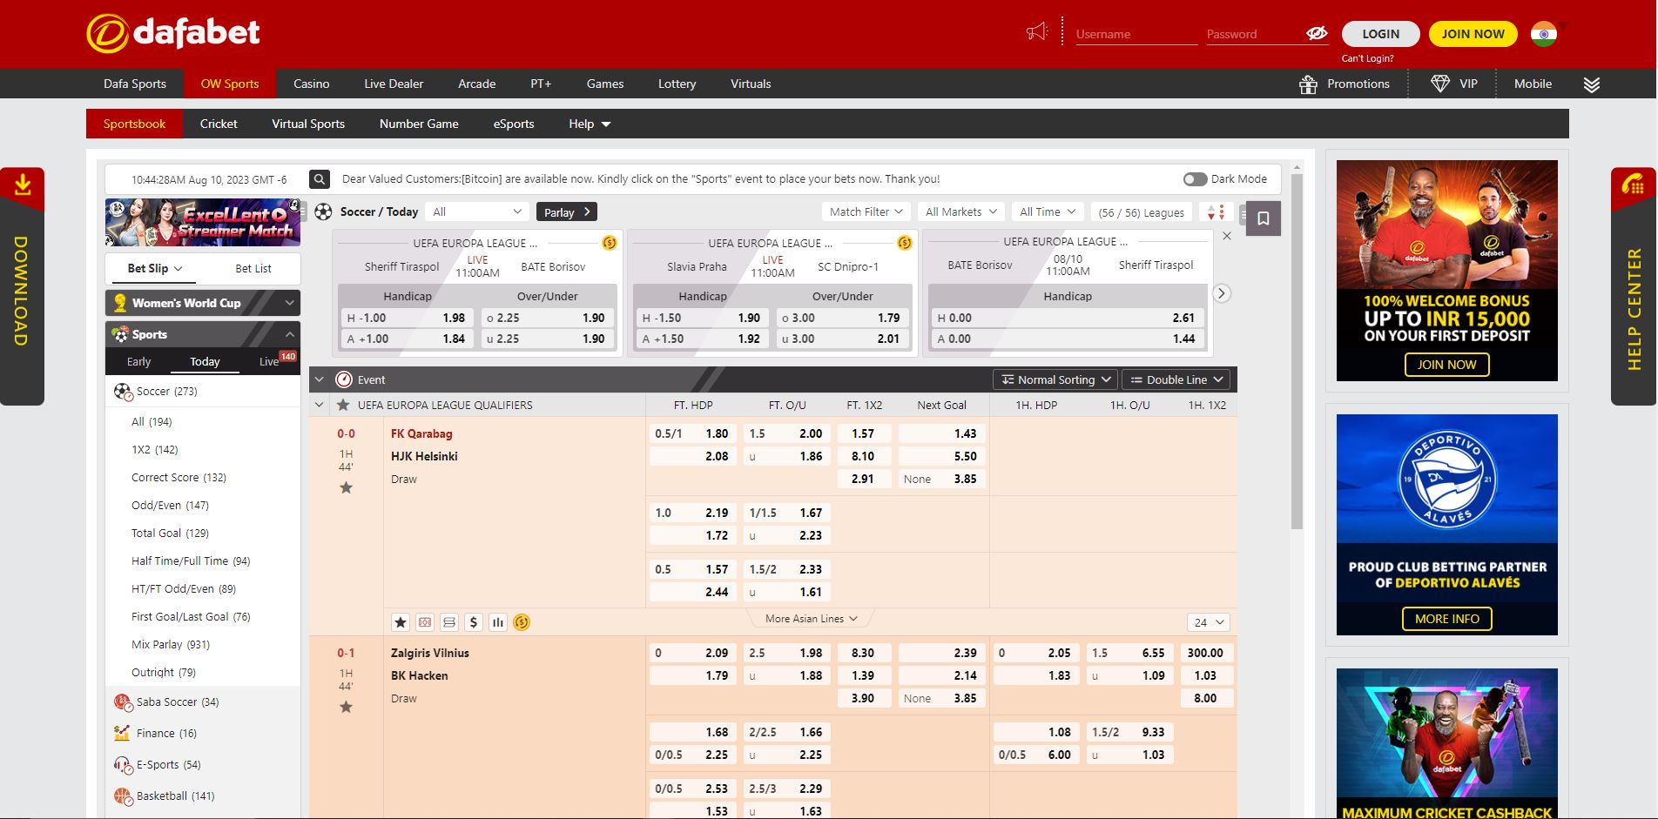Click the VIP diamond icon

point(1440,84)
